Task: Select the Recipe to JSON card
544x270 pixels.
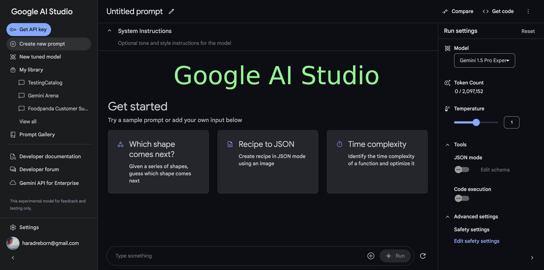Action: [268, 162]
